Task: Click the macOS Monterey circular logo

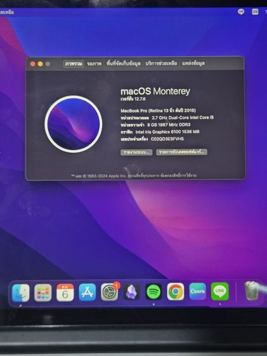Action: tap(74, 124)
